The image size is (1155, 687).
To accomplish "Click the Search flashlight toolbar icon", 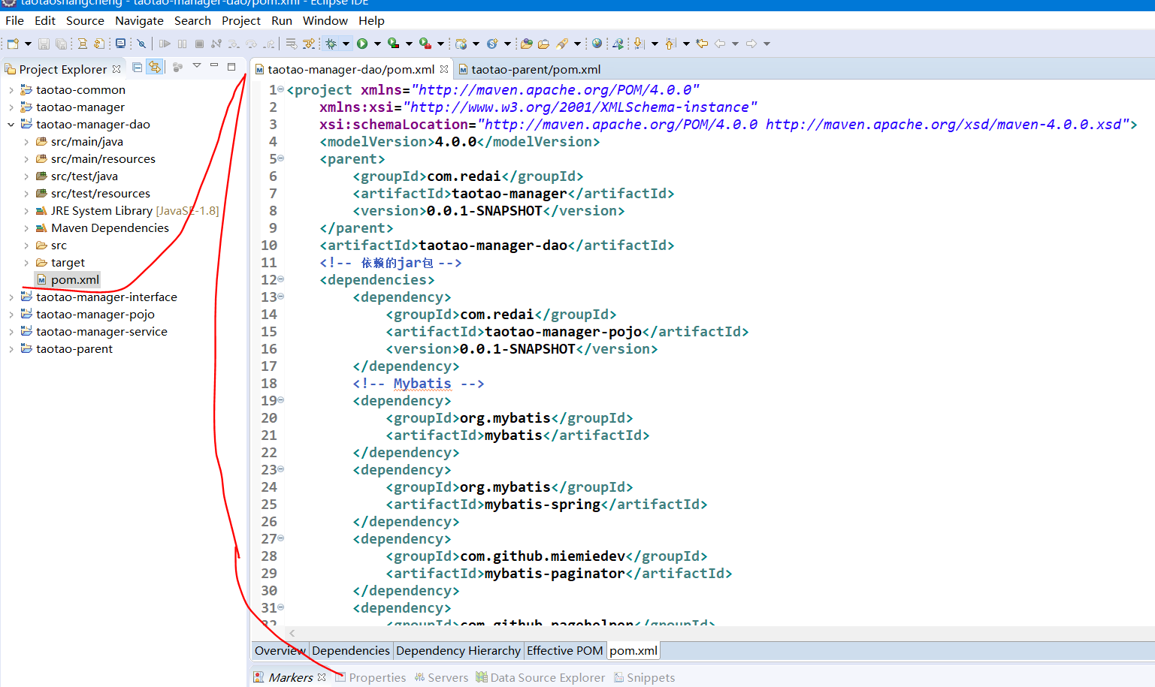I will coord(562,44).
